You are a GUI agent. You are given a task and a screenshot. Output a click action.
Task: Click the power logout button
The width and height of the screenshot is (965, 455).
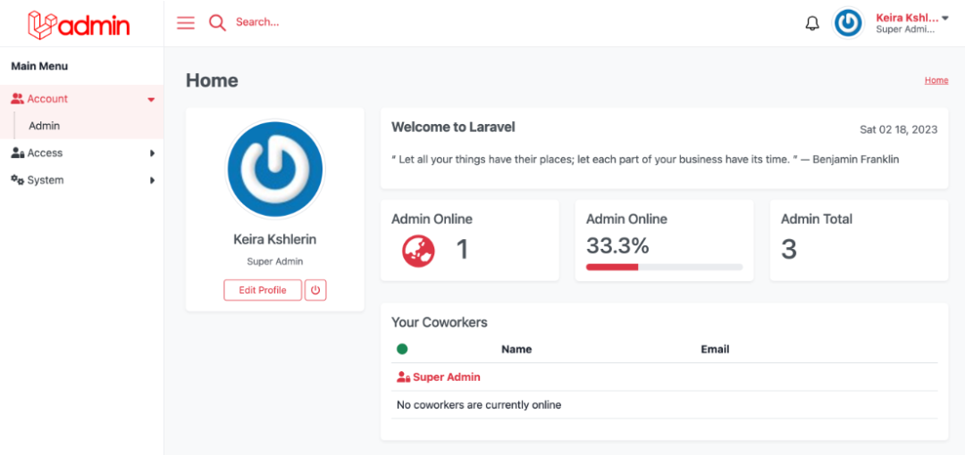(315, 290)
